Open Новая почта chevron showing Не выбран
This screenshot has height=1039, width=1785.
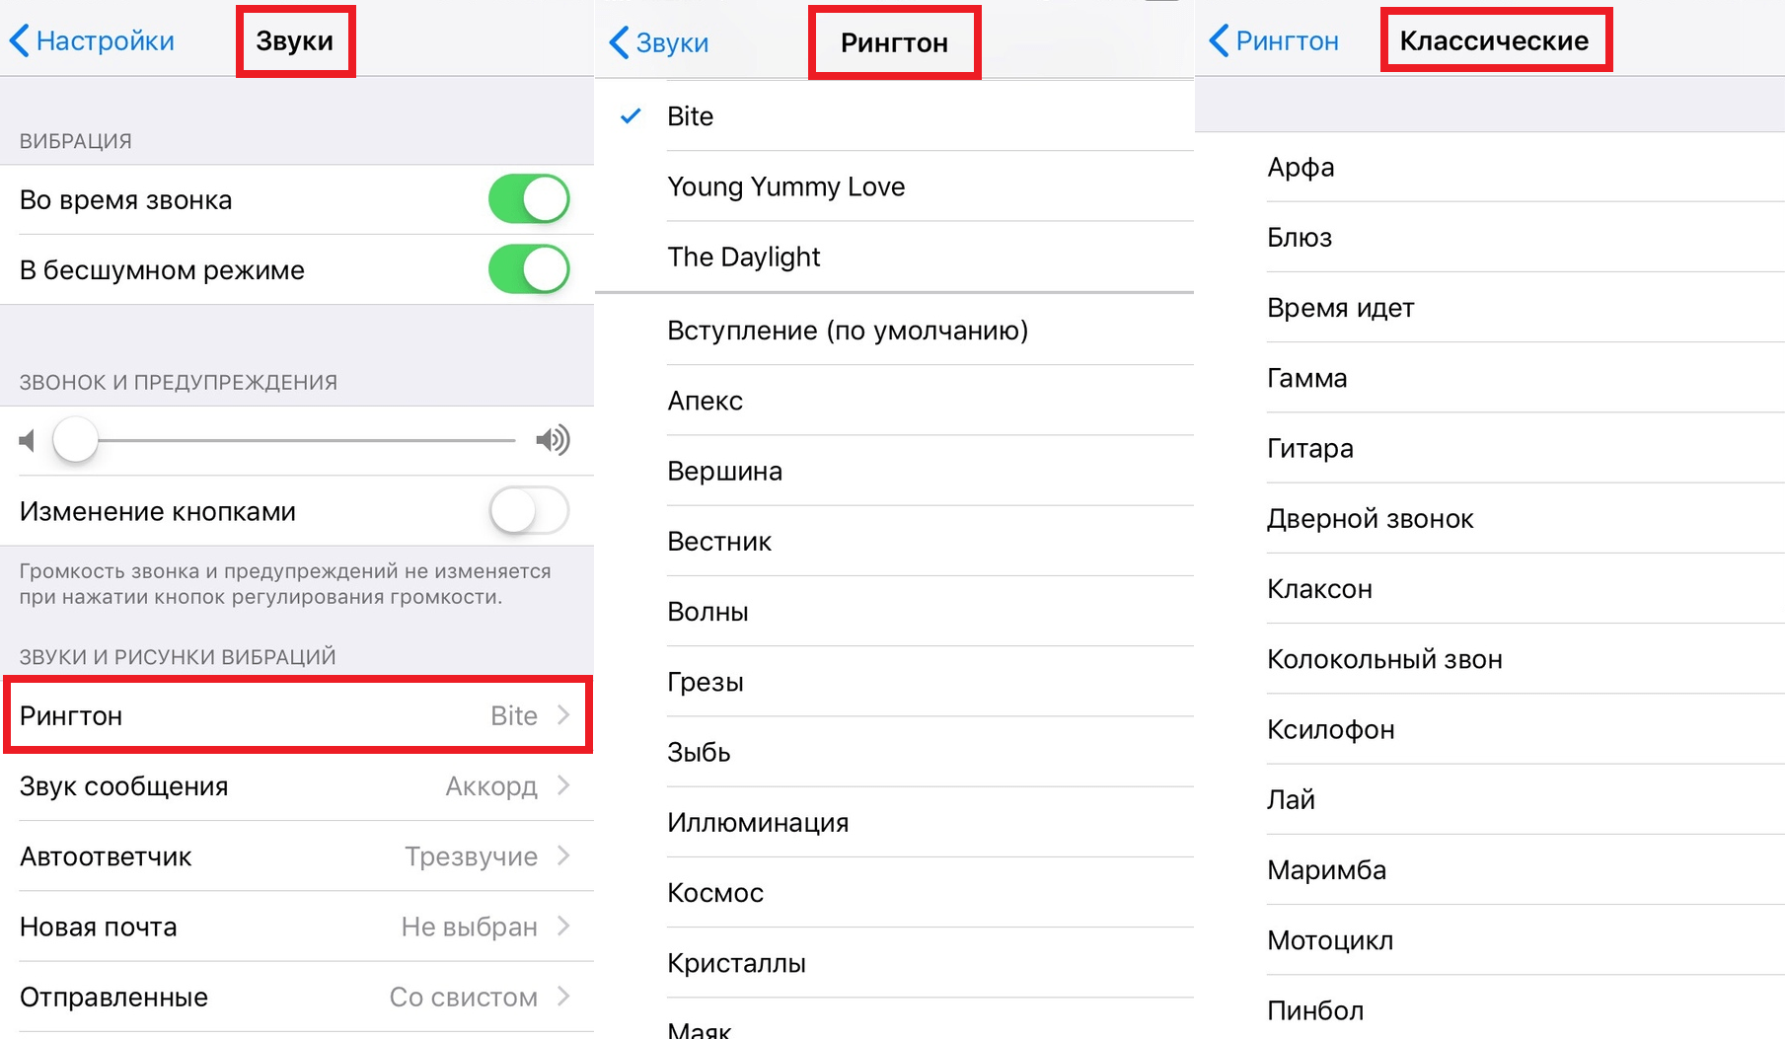pyautogui.click(x=563, y=926)
